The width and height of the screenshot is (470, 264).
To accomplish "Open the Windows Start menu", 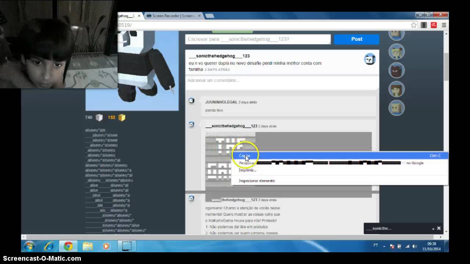I will 29,246.
